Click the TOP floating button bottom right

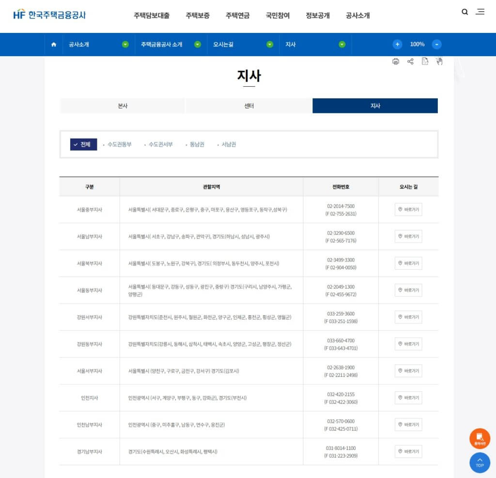tap(480, 463)
